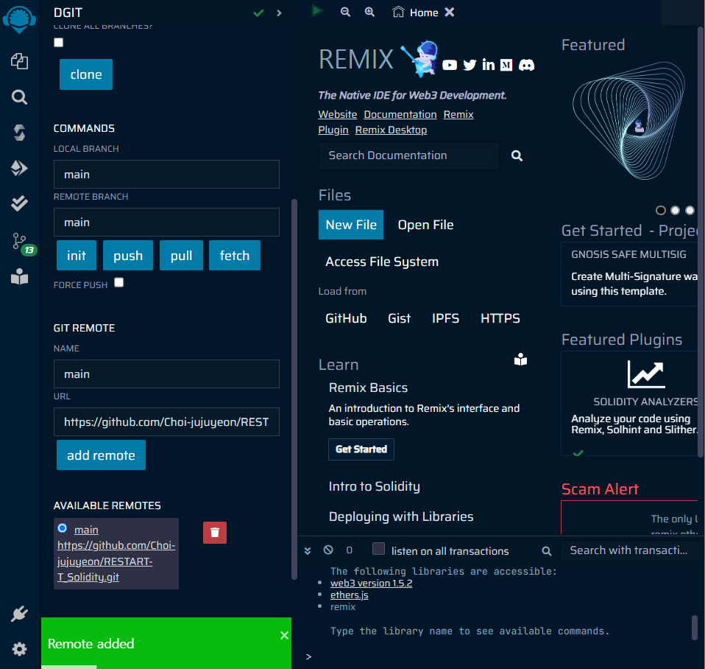Image resolution: width=705 pixels, height=669 pixels.
Task: Click the Solidity Analyzers chart icon
Action: coord(646,374)
